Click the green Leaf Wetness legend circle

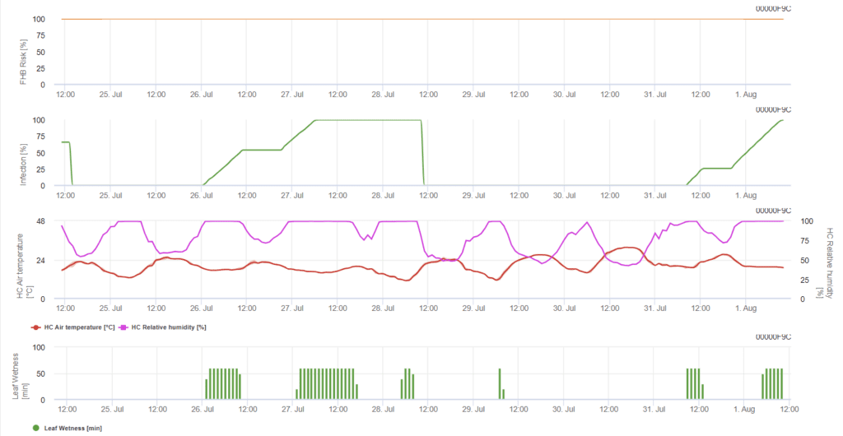tap(35, 428)
